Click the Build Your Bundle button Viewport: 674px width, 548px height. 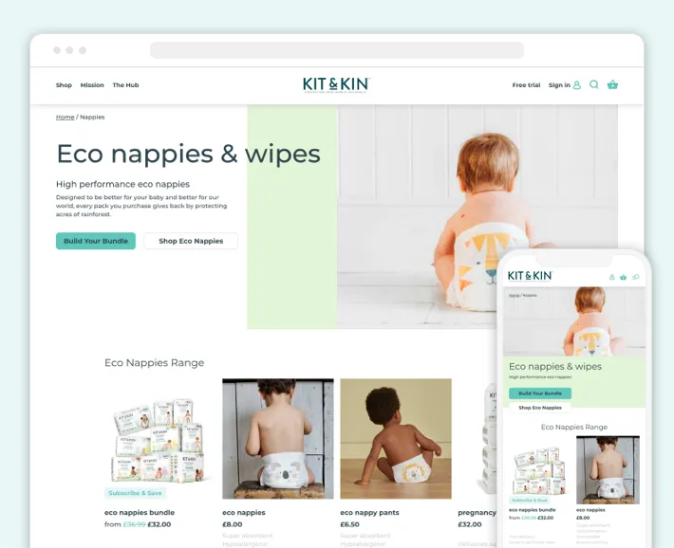pos(96,241)
